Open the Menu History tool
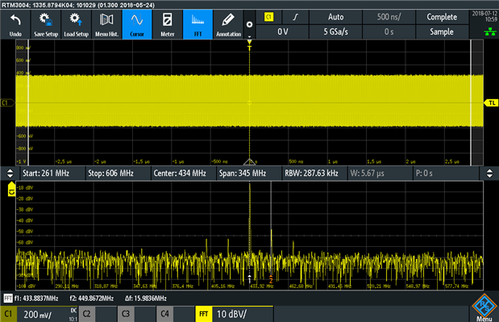Image resolution: width=499 pixels, height=322 pixels. coord(106,24)
